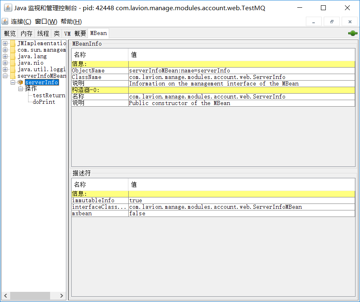Click the green connection status indicator

click(352, 33)
